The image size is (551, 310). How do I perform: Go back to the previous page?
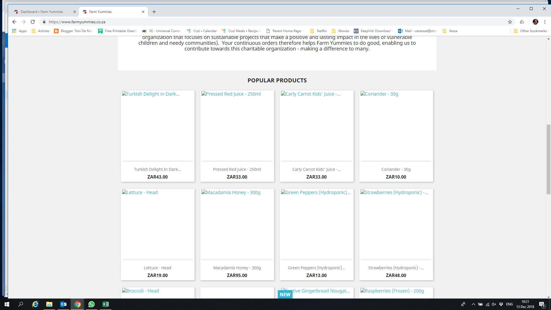click(14, 22)
